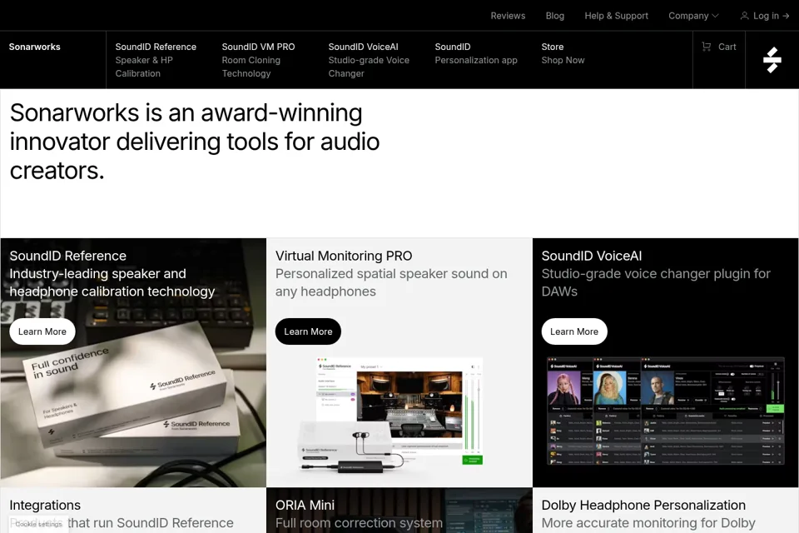Click the award-winning innovator headline
This screenshot has width=799, height=533.
(x=195, y=142)
